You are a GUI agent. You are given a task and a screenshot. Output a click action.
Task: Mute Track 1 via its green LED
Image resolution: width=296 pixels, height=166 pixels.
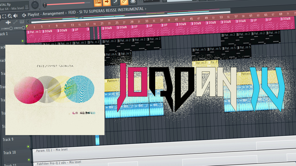(x=22, y=41)
